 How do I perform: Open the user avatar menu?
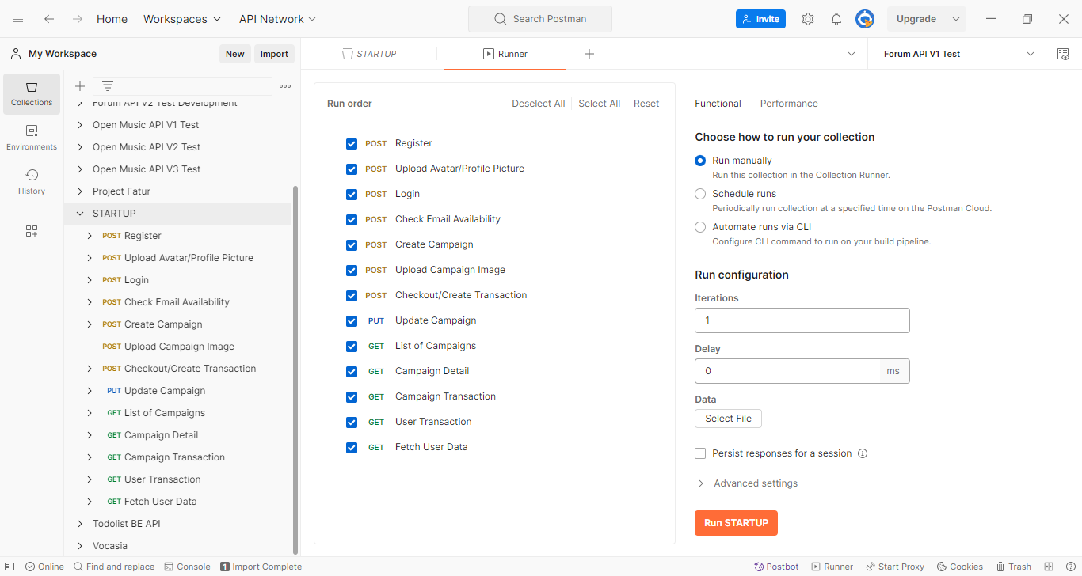point(865,19)
